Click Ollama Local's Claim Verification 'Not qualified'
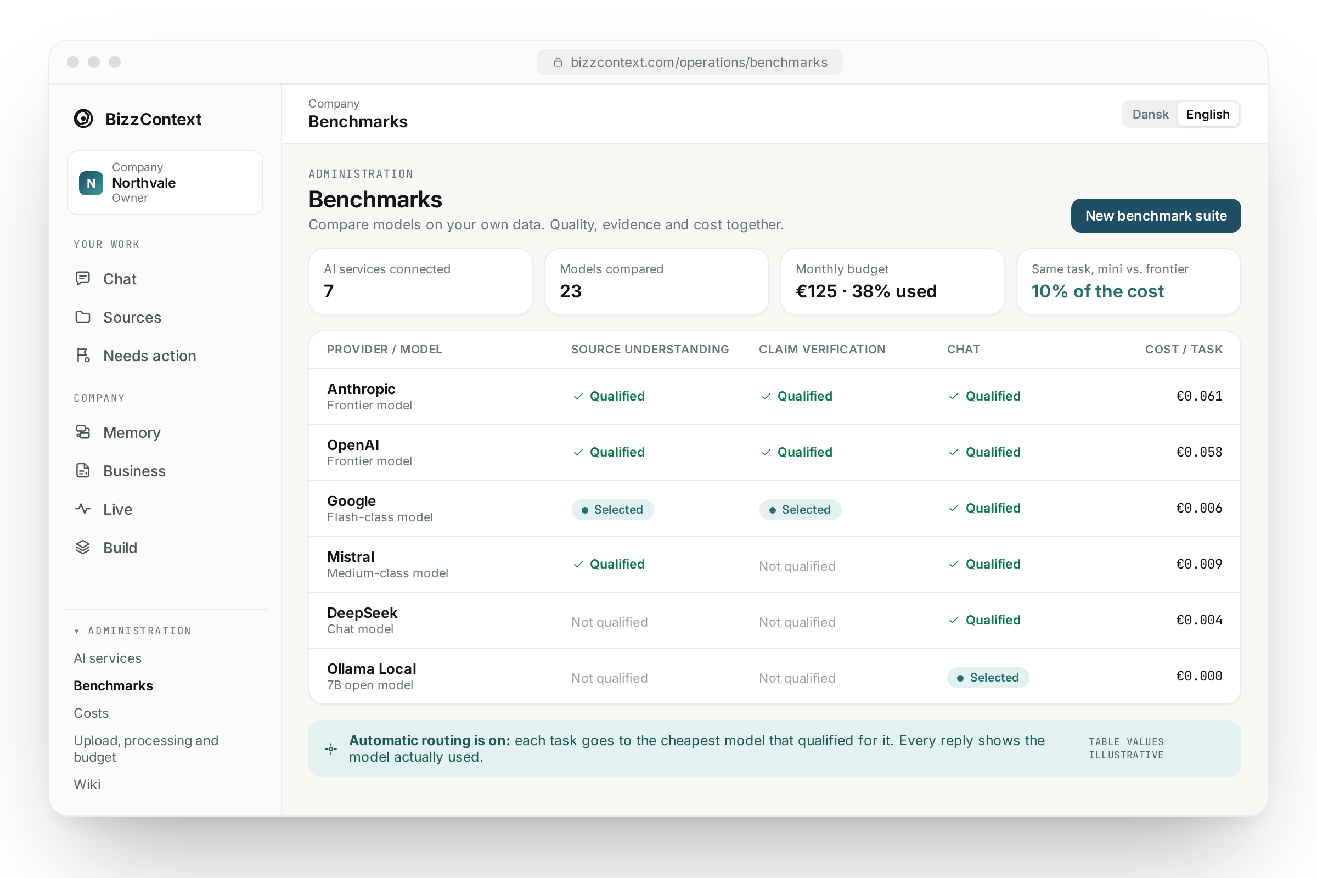Image resolution: width=1317 pixels, height=878 pixels. click(797, 678)
